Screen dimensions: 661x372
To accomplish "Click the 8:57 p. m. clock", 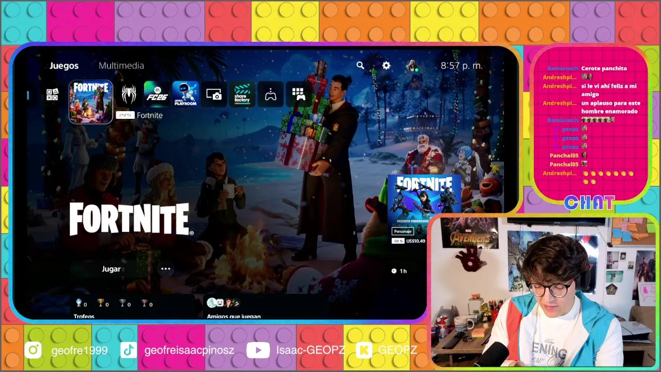I will [462, 66].
